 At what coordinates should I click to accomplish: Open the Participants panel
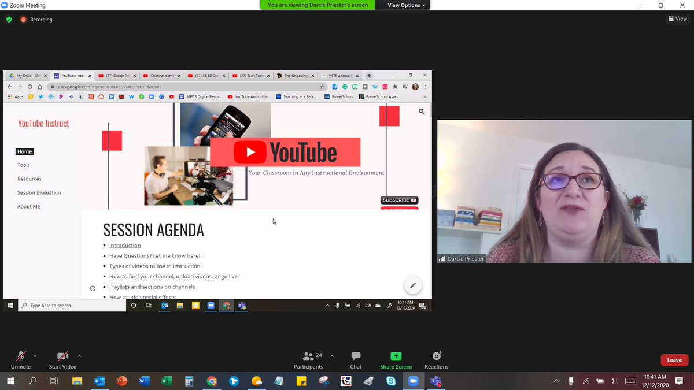308,359
